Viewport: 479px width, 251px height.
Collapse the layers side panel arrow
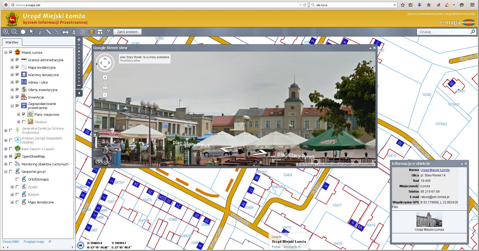click(x=79, y=93)
